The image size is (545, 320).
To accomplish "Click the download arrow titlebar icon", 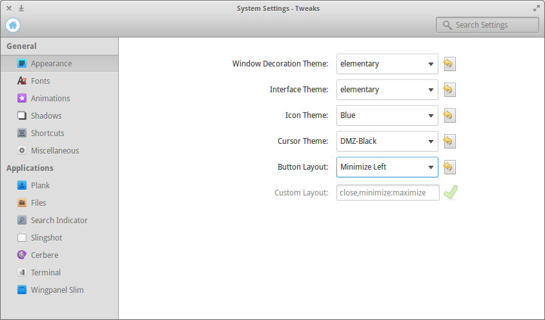I will pyautogui.click(x=21, y=8).
